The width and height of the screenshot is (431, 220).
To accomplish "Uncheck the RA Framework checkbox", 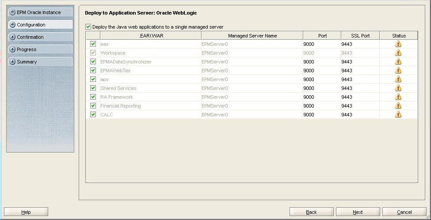I will [x=93, y=97].
